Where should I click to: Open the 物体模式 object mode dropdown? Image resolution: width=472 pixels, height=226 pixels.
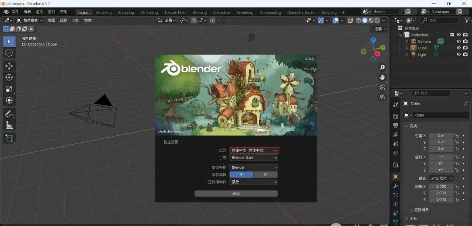(30, 21)
